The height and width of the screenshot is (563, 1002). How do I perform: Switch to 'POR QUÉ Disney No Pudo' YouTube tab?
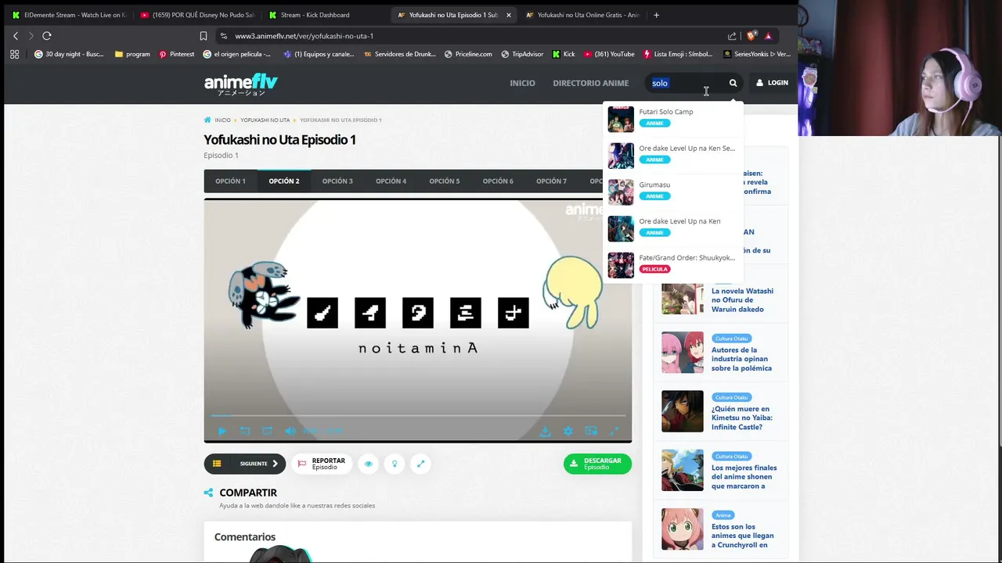point(197,15)
